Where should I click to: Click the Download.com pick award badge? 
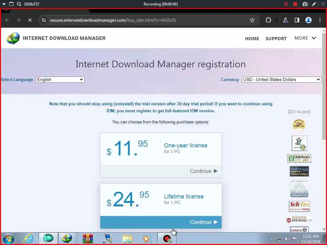pyautogui.click(x=299, y=158)
